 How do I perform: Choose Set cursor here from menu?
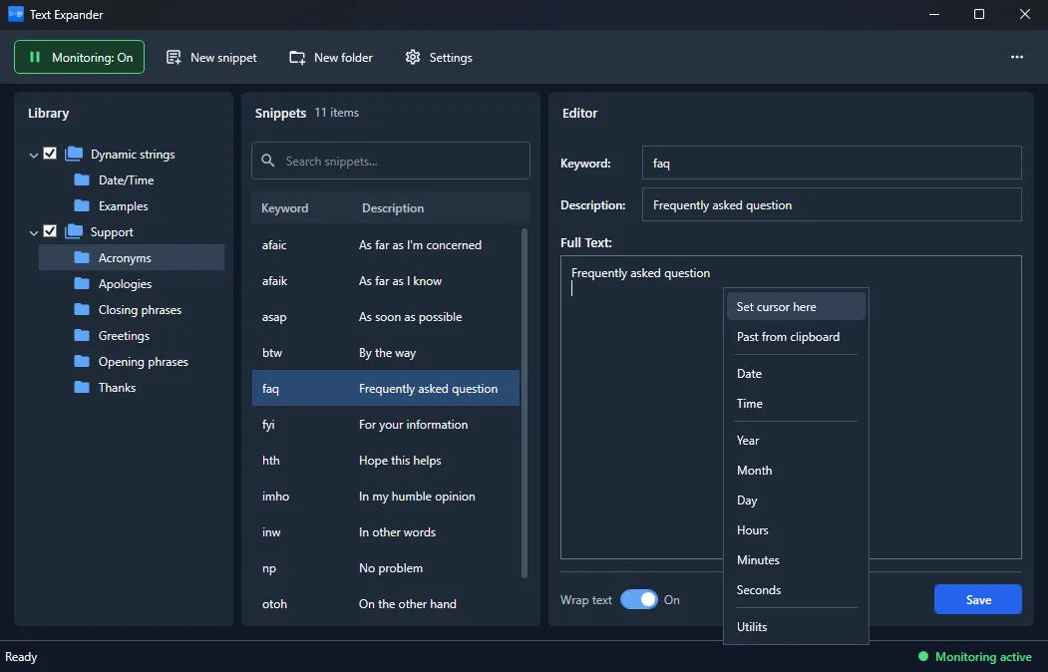pos(796,307)
